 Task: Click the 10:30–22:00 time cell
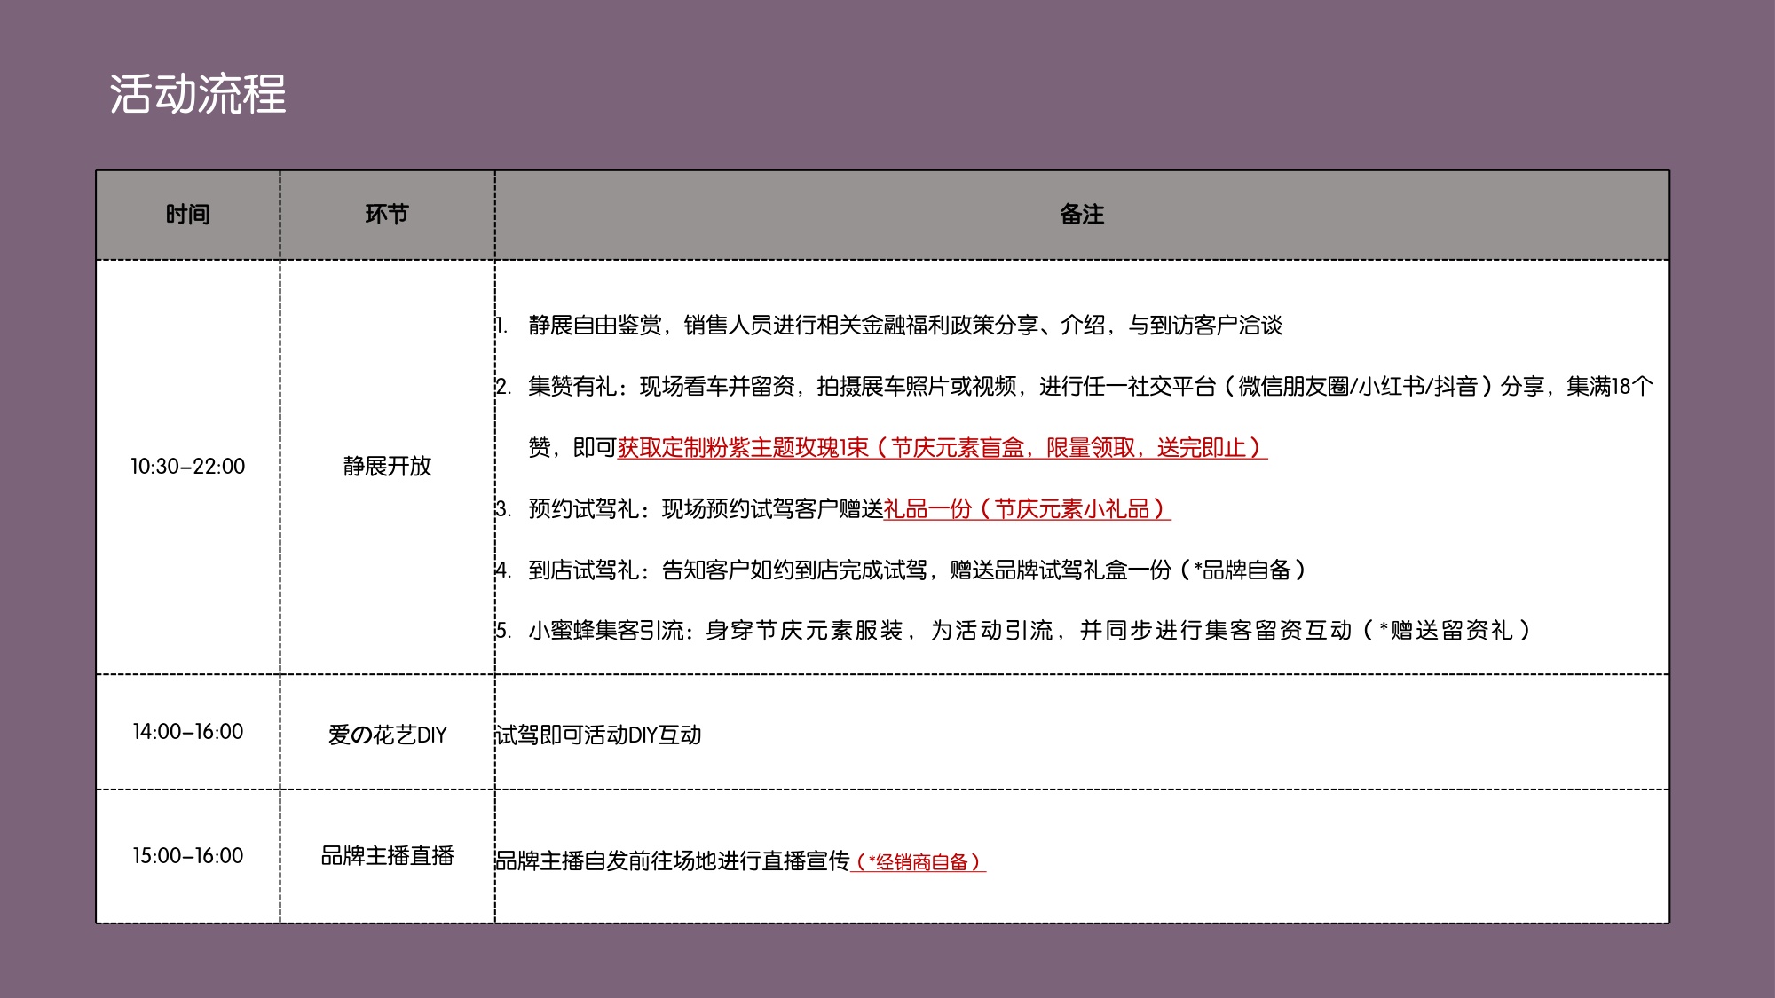(x=189, y=464)
